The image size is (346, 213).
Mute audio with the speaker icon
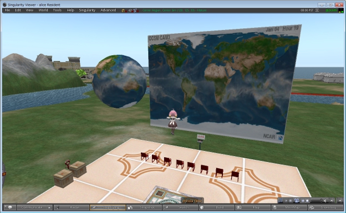[325, 201]
